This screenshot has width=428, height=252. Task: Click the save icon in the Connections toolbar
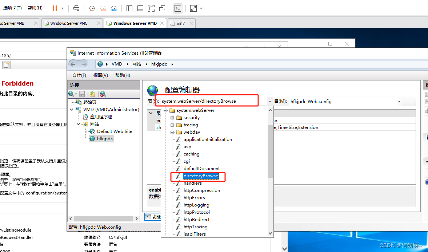click(x=82, y=94)
